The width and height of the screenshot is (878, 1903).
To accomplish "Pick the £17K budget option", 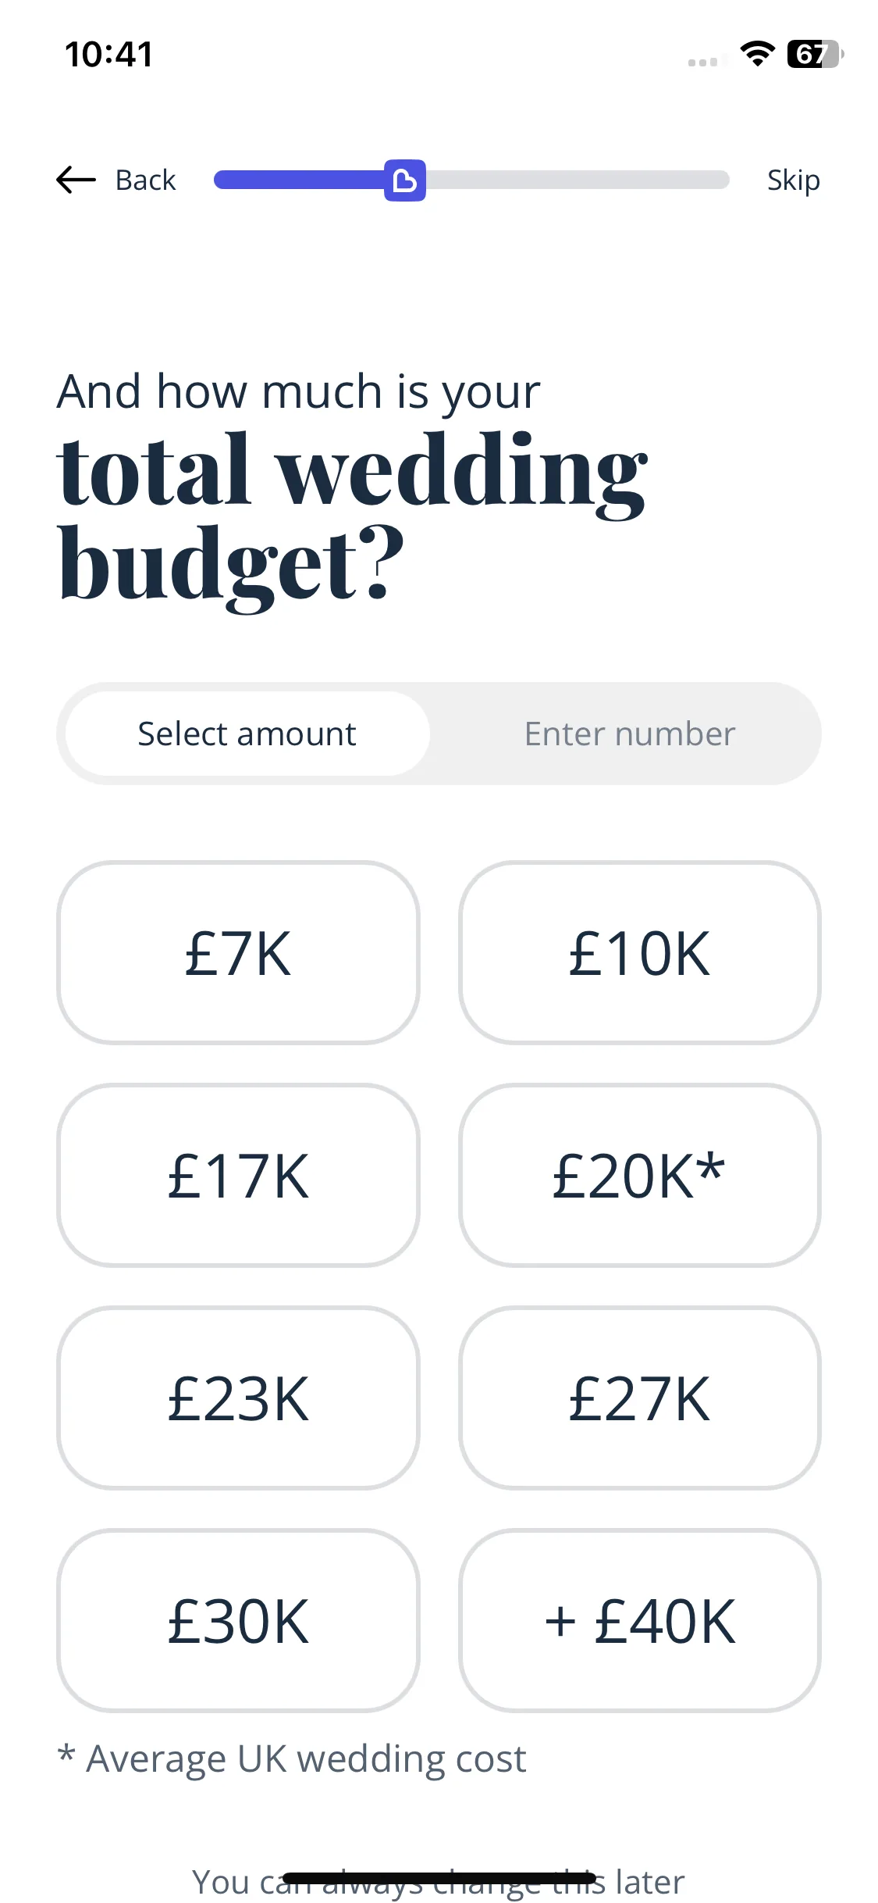I will pyautogui.click(x=238, y=1176).
